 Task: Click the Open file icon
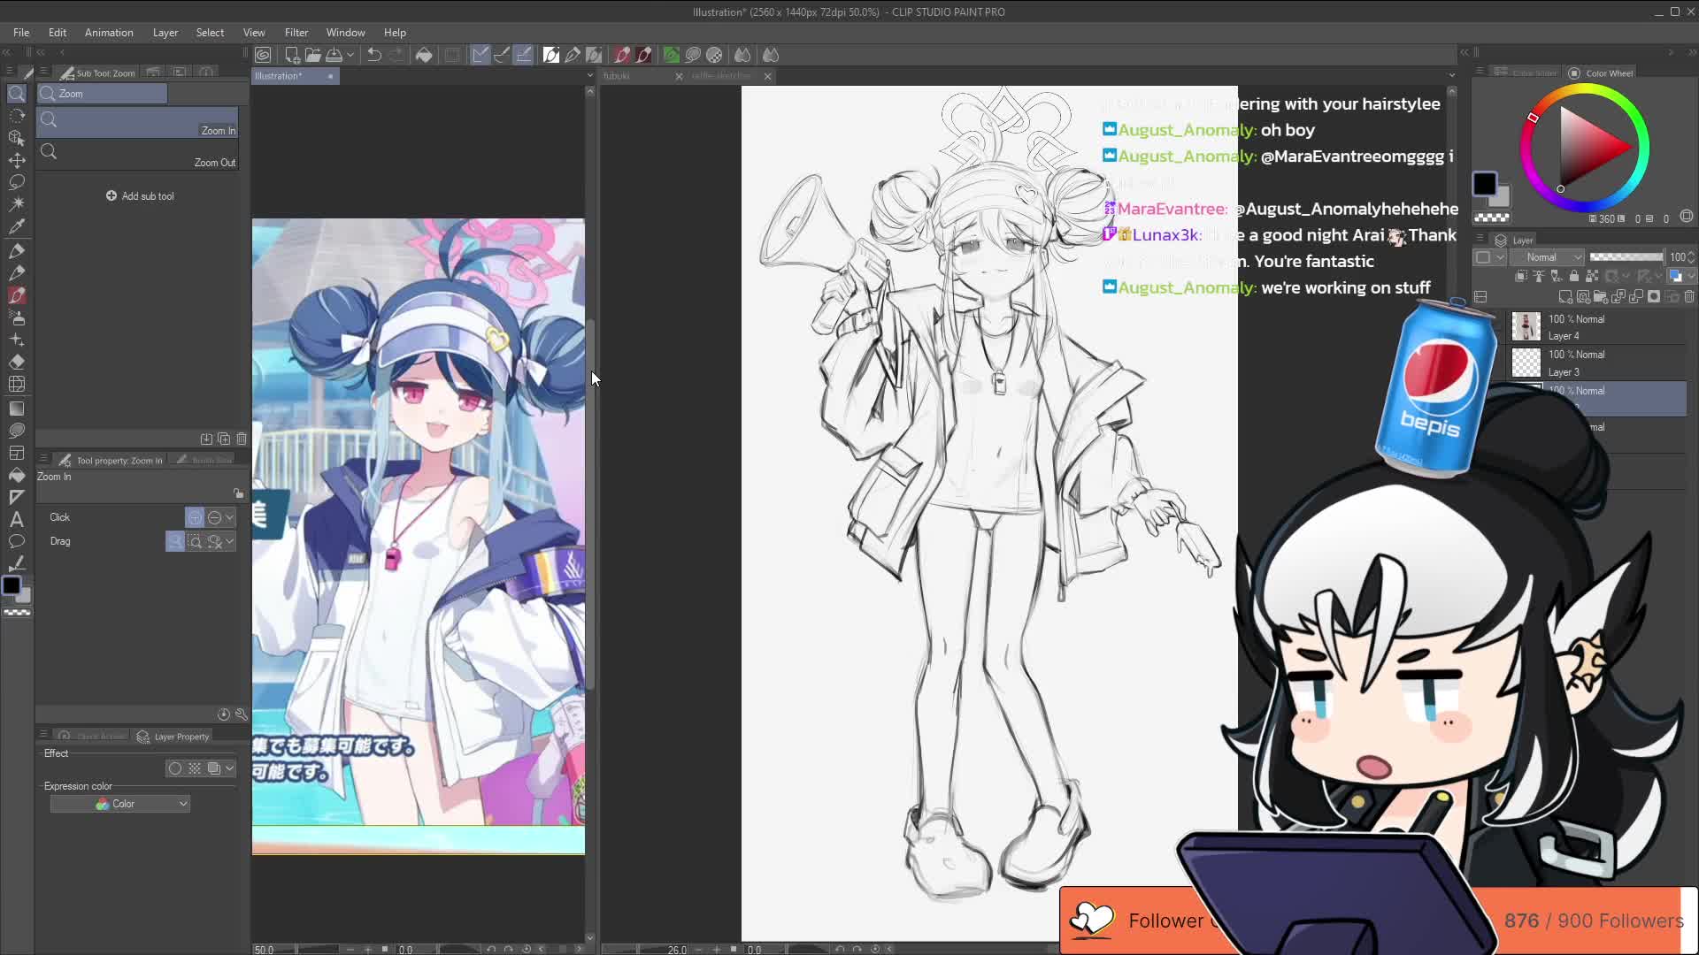(313, 55)
